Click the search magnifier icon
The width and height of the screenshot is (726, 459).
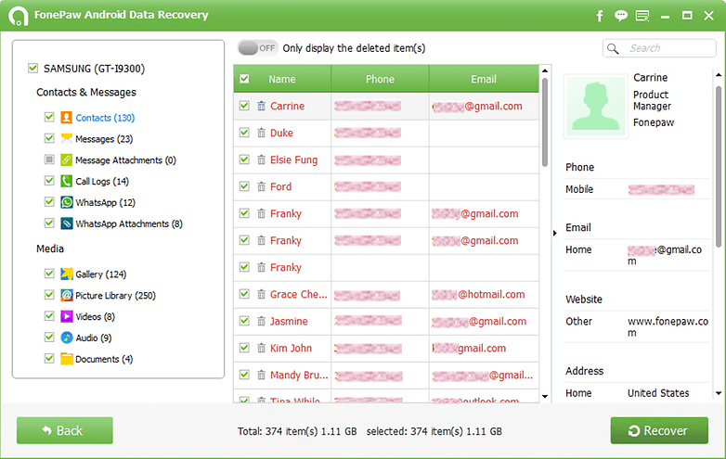click(613, 48)
